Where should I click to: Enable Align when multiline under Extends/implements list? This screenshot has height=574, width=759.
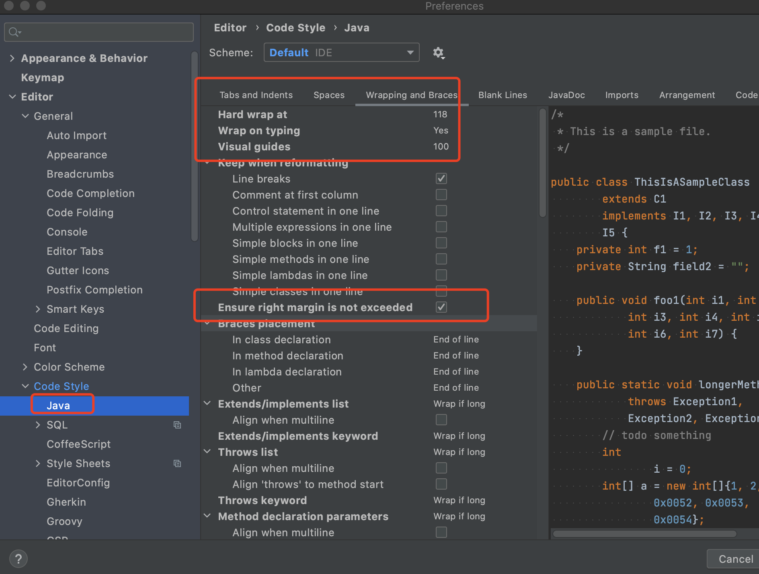pyautogui.click(x=441, y=420)
